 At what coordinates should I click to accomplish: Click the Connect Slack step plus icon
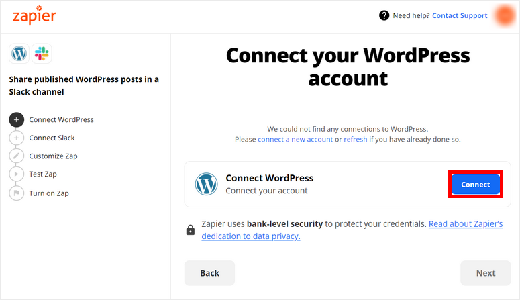pos(17,138)
